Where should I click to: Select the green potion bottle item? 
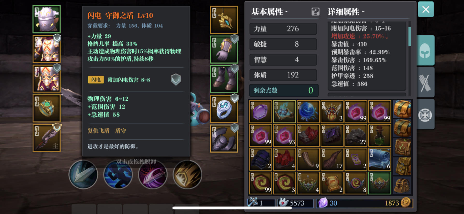click(379, 135)
